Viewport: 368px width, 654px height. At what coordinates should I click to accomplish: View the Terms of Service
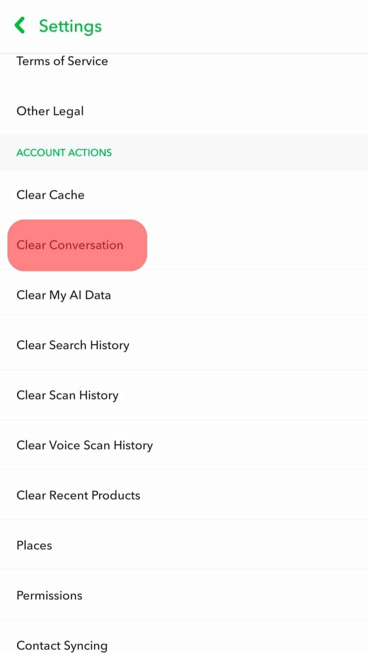click(62, 61)
